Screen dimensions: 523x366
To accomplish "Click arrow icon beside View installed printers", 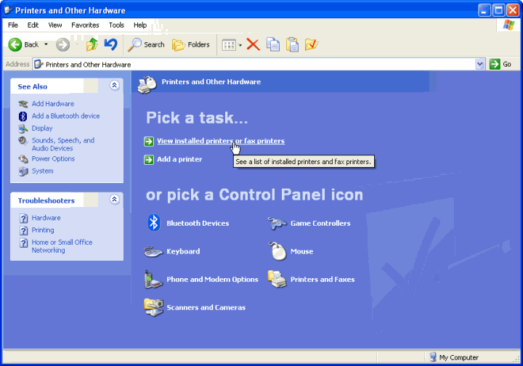I will [x=149, y=142].
